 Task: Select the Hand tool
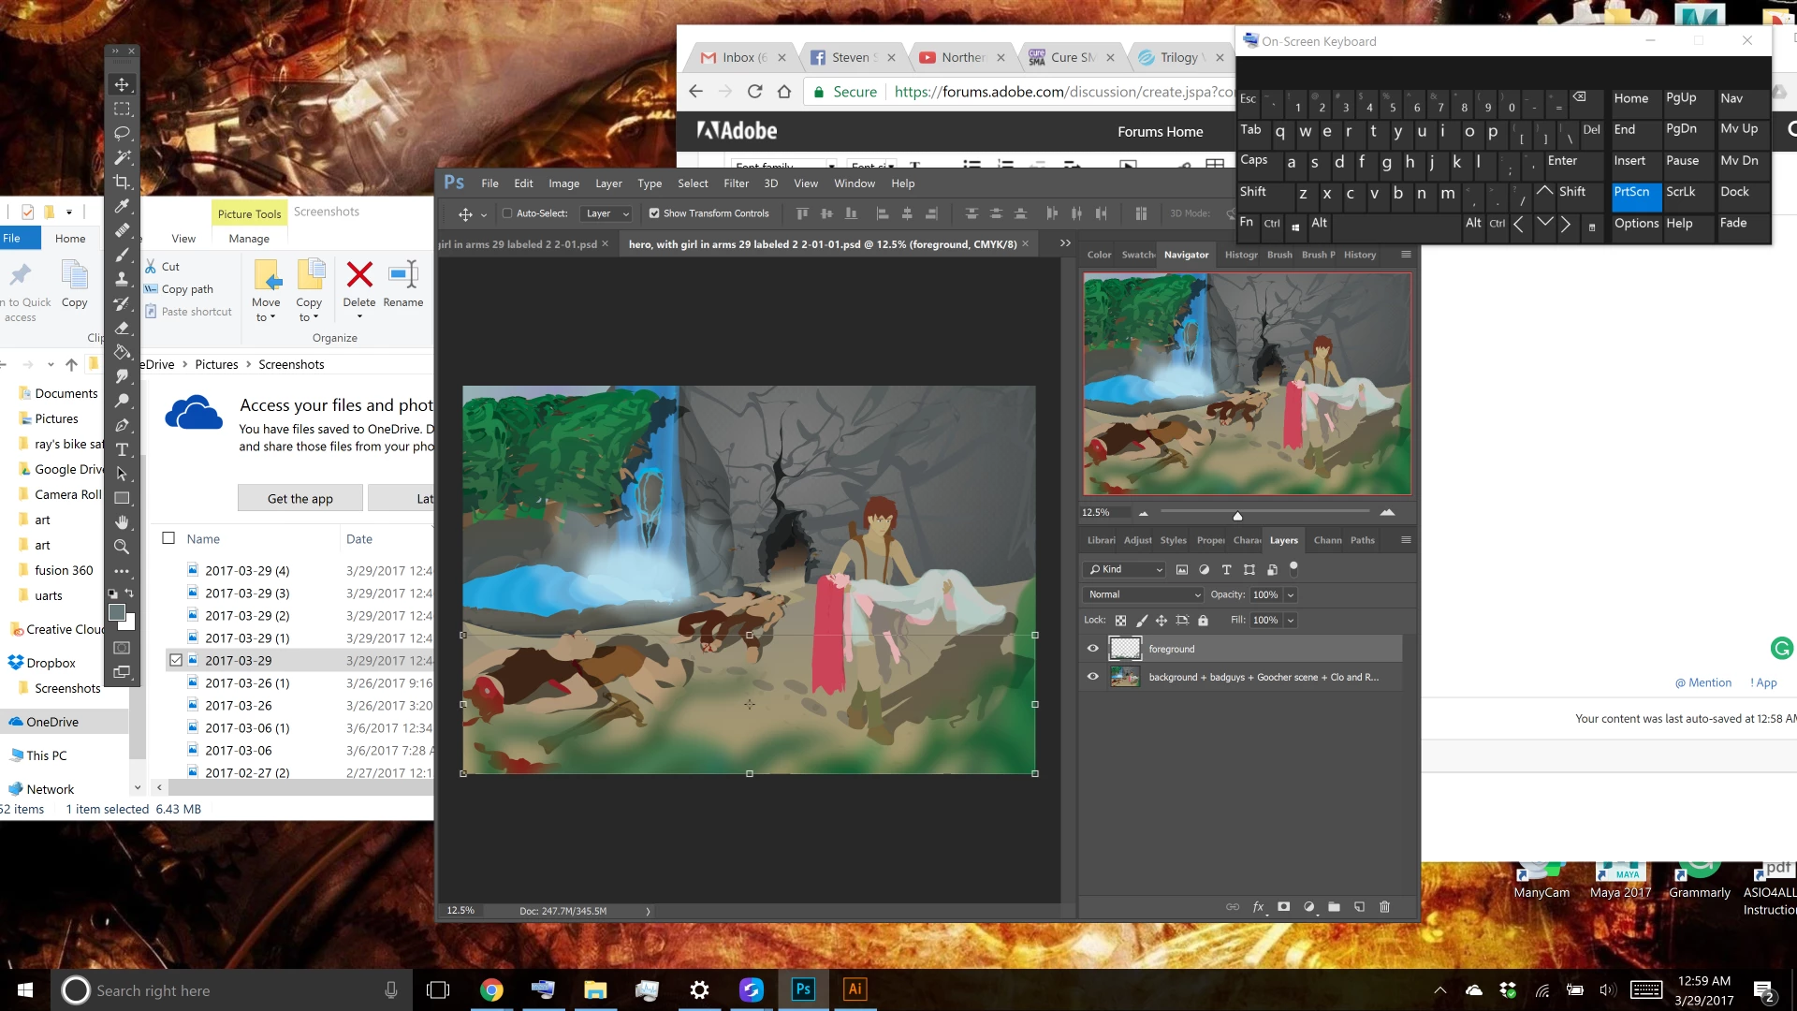(x=122, y=522)
